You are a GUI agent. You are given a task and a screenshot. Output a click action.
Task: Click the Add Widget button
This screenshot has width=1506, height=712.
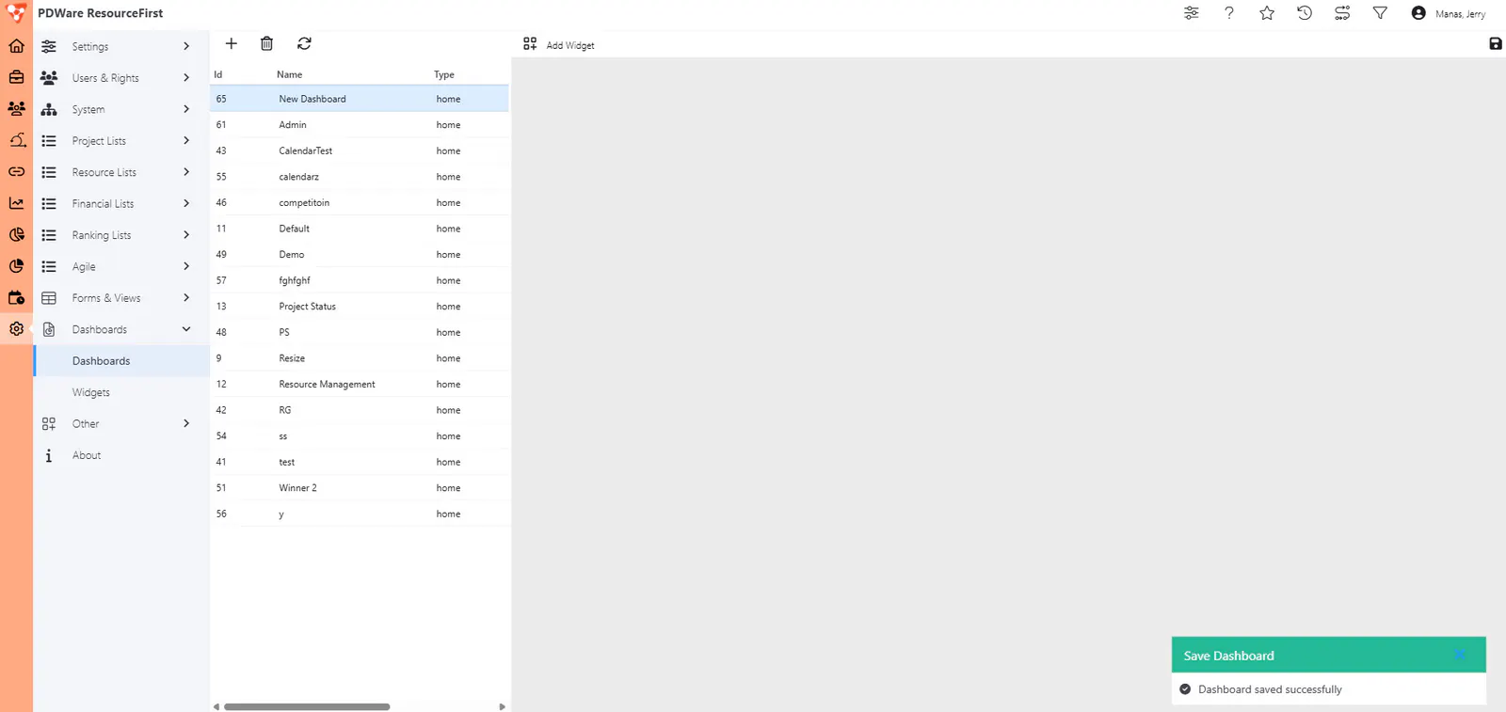click(559, 44)
